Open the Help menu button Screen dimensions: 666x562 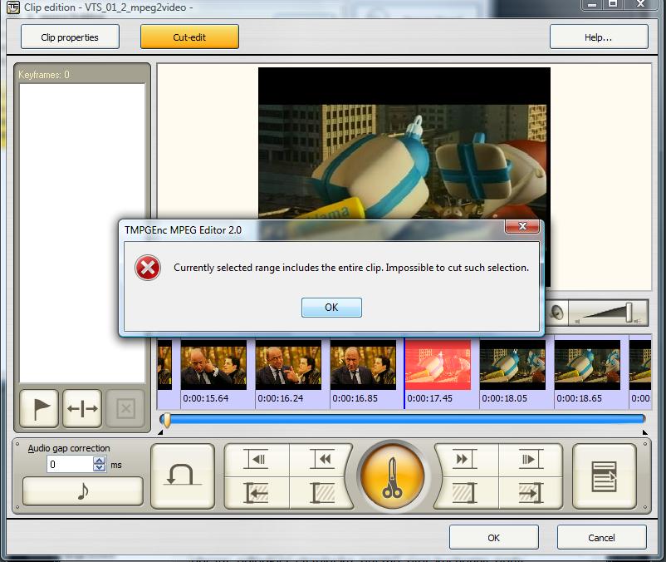coord(598,37)
